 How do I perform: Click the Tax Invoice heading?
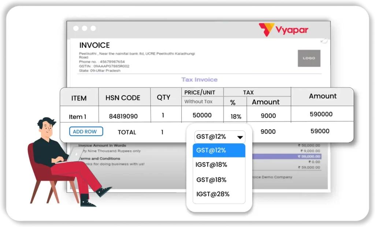[199, 80]
